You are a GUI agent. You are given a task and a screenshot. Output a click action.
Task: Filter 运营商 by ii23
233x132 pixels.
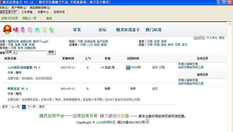click(90, 45)
